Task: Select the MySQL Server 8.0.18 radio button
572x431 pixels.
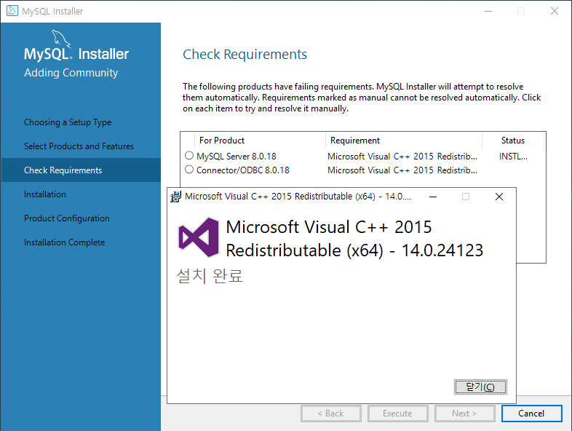Action: click(x=189, y=156)
